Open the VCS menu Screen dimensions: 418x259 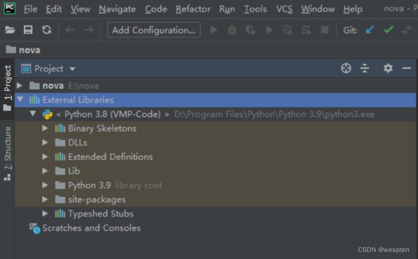coord(284,9)
